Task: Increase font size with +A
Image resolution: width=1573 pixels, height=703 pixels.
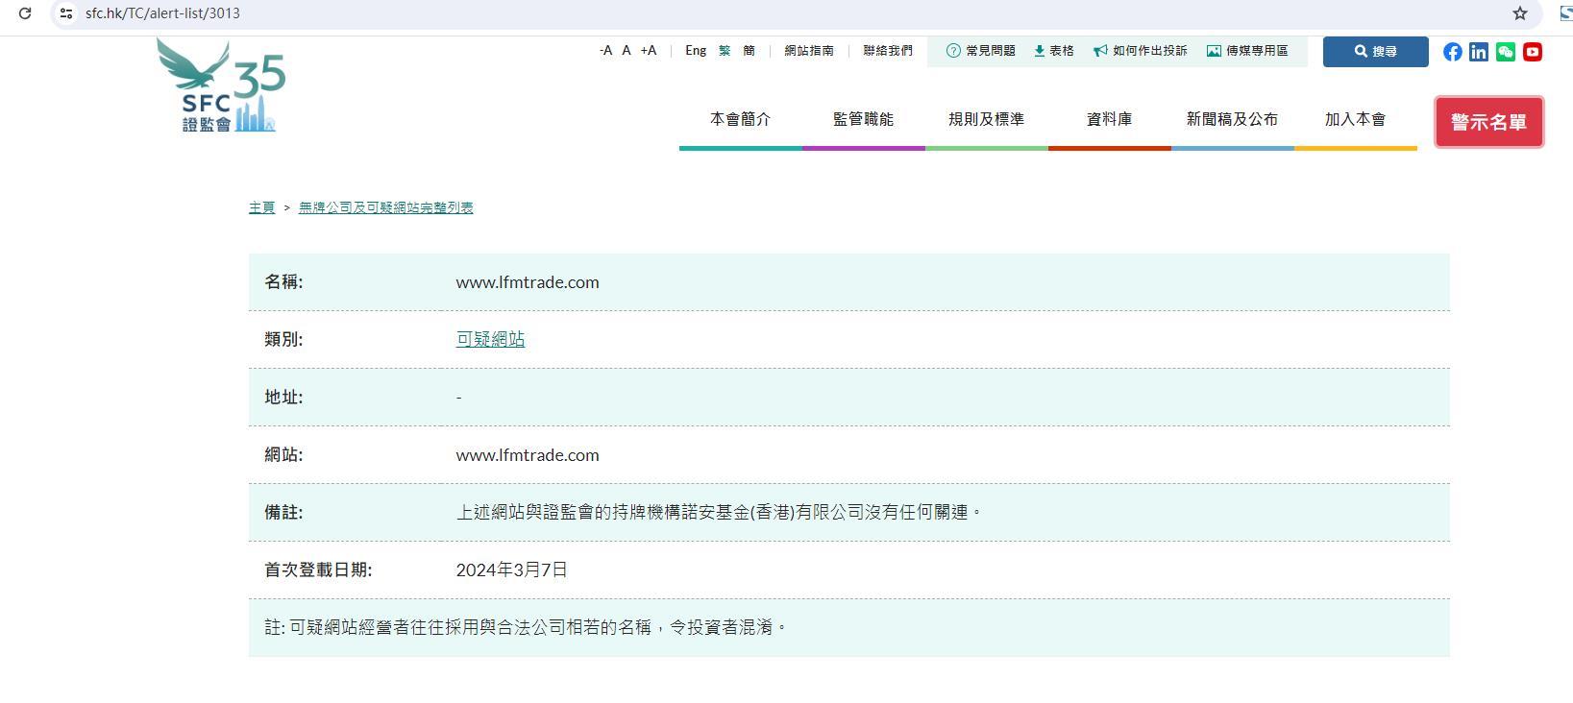Action: click(649, 51)
